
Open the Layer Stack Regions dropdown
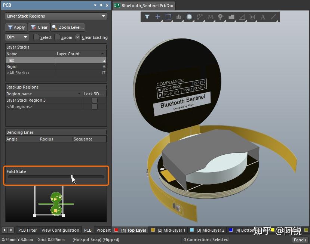pyautogui.click(x=56, y=16)
